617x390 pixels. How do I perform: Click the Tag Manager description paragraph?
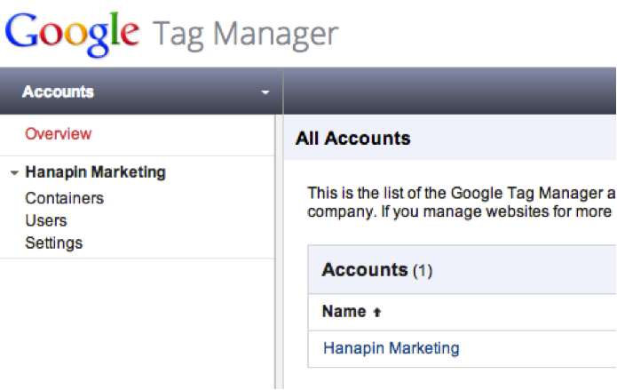462,202
